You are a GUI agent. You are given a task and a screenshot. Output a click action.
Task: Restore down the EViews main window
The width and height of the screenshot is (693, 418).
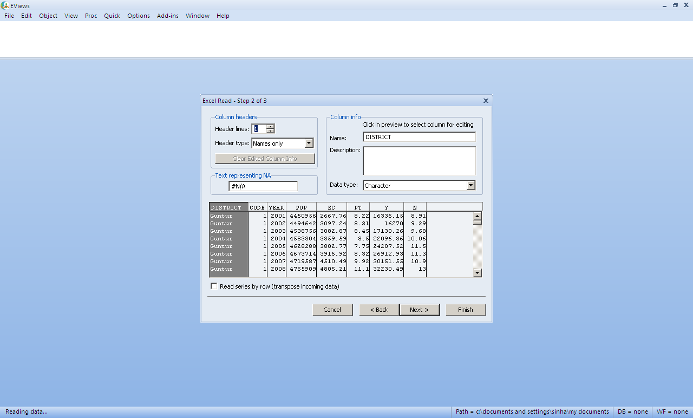[x=676, y=5]
